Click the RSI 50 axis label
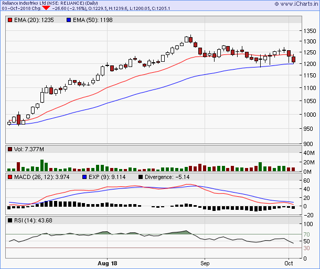Screen dimensions: 320x269 (x=306, y=241)
